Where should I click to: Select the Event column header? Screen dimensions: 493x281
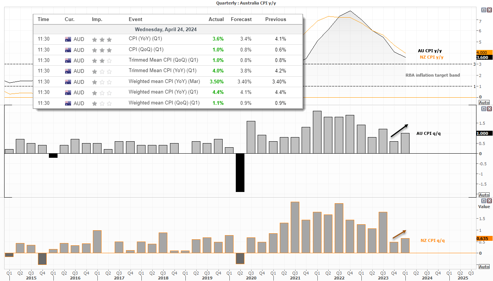[135, 19]
